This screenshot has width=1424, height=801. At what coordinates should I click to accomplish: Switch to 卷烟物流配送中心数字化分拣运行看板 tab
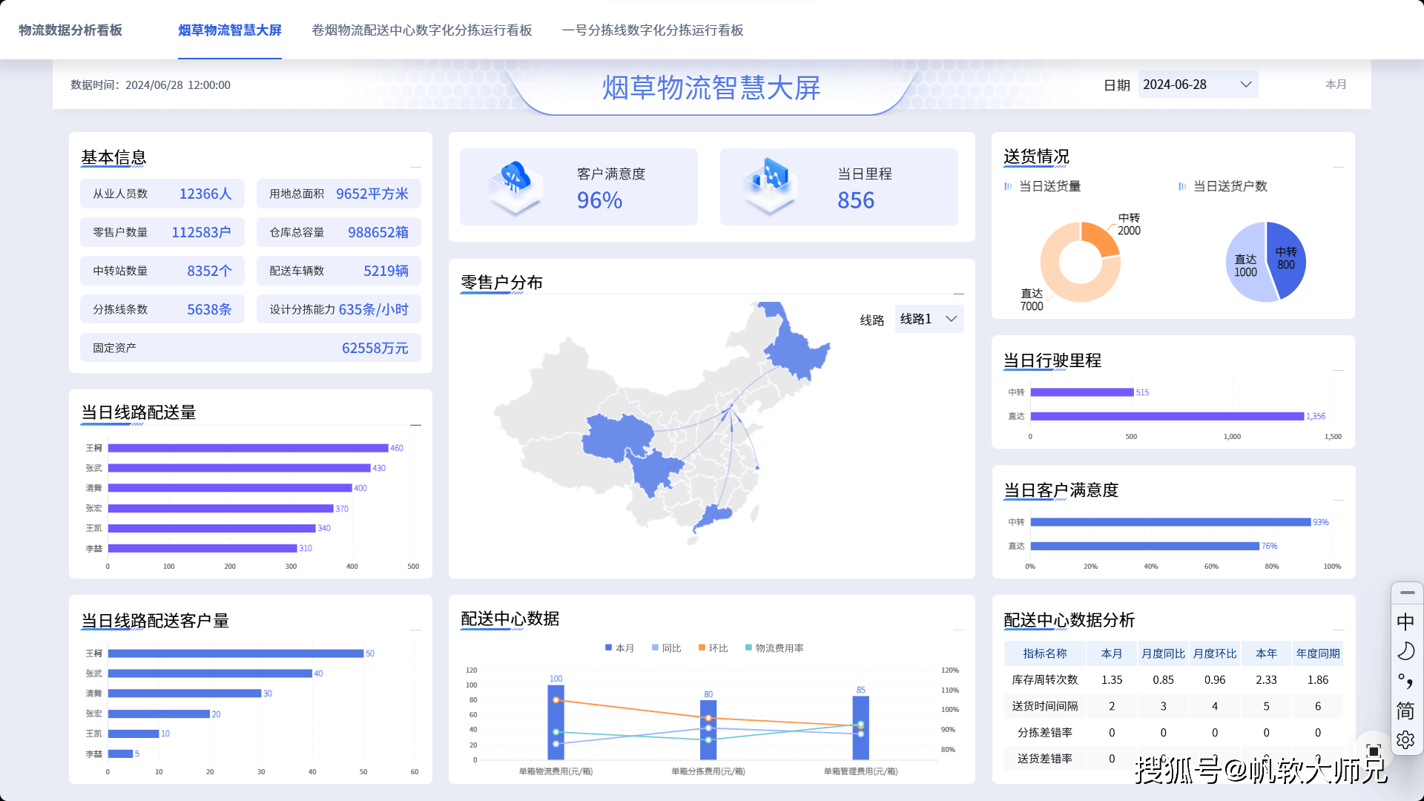(422, 30)
